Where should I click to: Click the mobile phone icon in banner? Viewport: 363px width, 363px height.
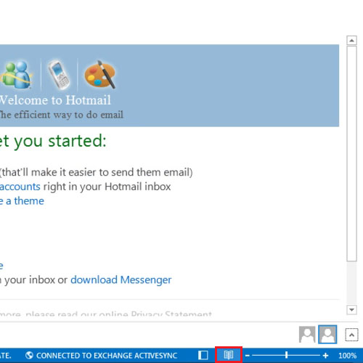coord(59,75)
